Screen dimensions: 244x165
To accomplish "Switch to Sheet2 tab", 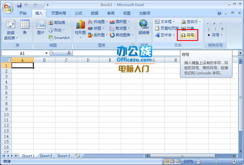I will coord(46,156).
